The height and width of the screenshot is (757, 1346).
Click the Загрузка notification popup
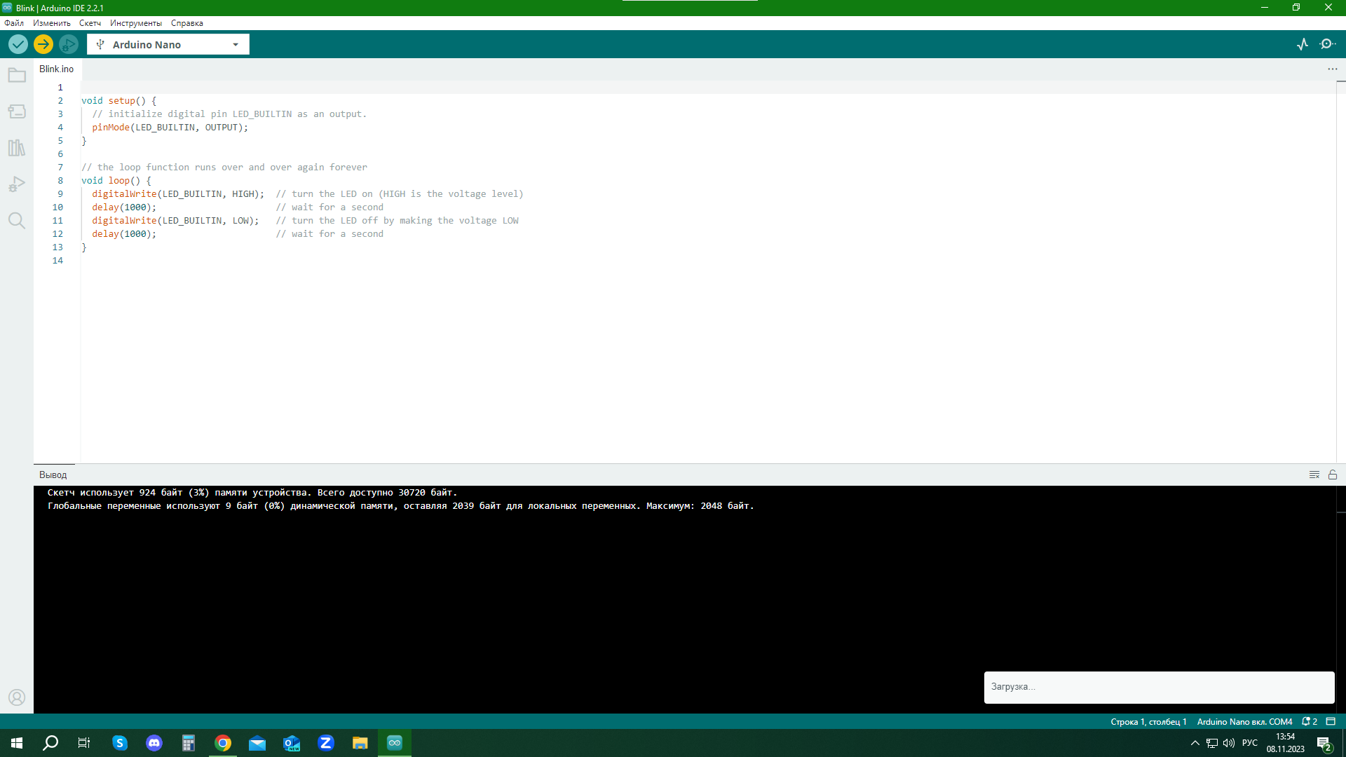1159,687
